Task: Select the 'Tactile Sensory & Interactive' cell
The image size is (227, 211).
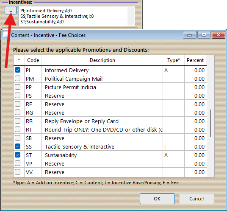Action: point(102,146)
